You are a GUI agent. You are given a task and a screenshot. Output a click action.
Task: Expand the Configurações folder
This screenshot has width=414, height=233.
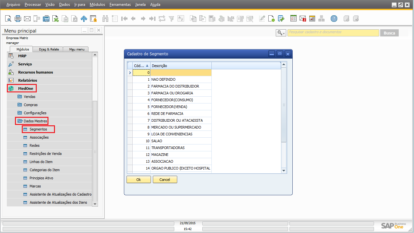(20, 113)
